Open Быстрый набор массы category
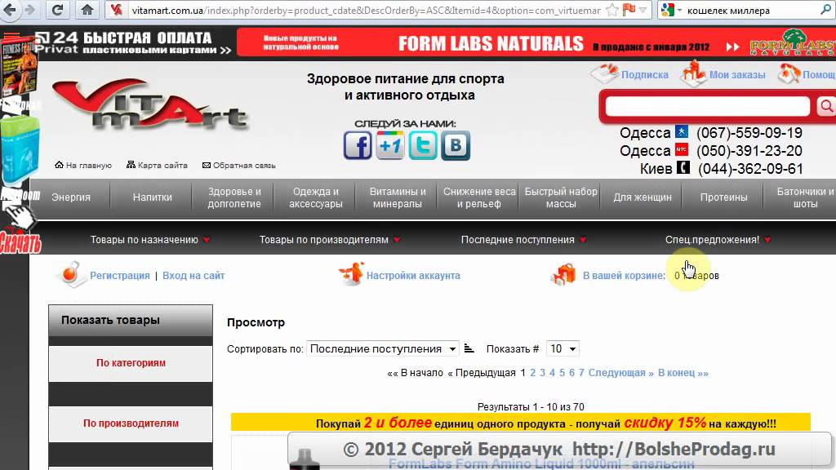836x470 pixels. [x=560, y=197]
